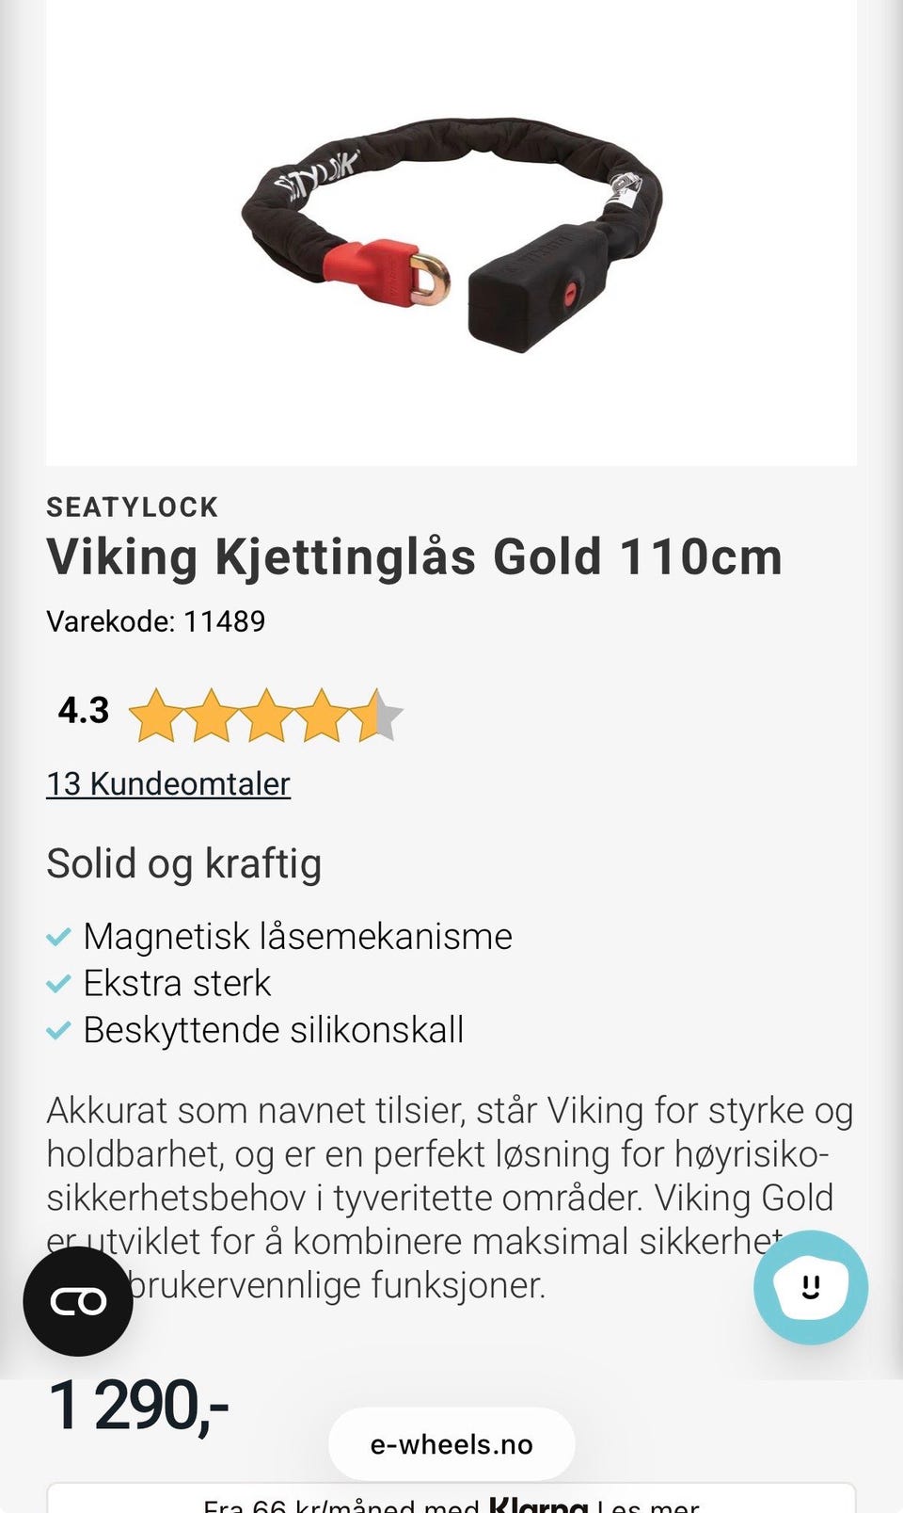Screen dimensions: 903x1513
Task: Tap the Solid og kraftig heading
Action: point(184,863)
